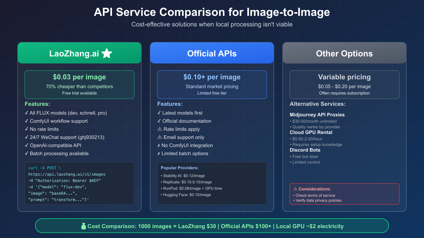
Task: Click Stability AI in Popular Providers
Action: tap(173, 176)
